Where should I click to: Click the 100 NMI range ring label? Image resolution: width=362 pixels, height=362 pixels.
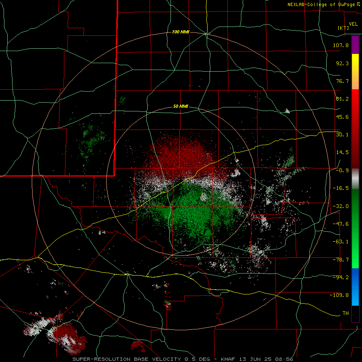[181, 32]
